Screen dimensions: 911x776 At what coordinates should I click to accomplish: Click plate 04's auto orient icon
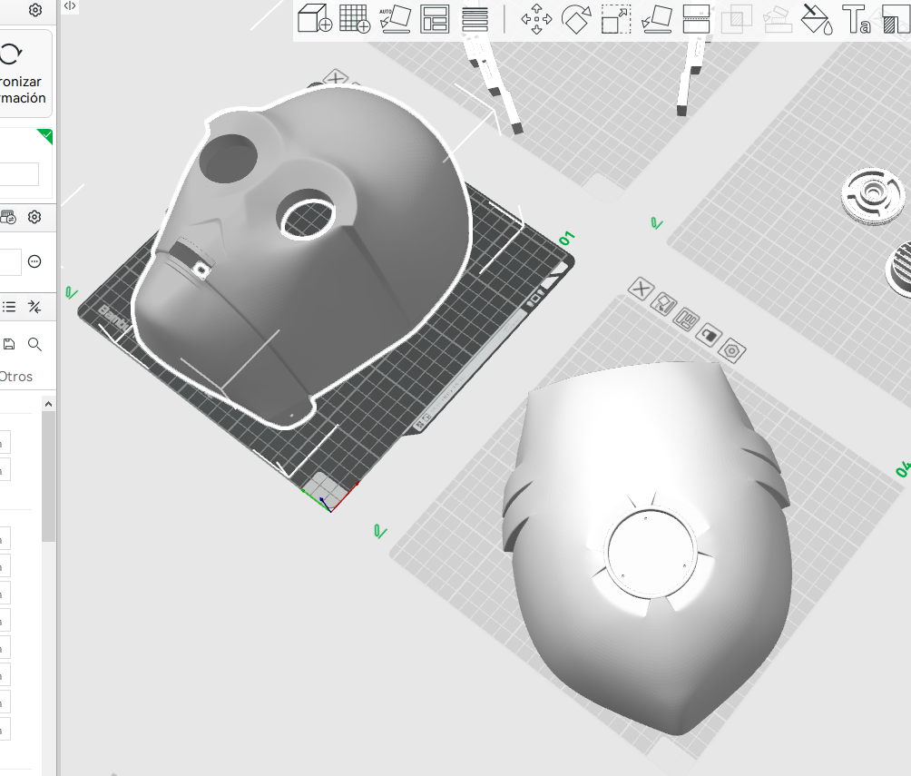[663, 304]
